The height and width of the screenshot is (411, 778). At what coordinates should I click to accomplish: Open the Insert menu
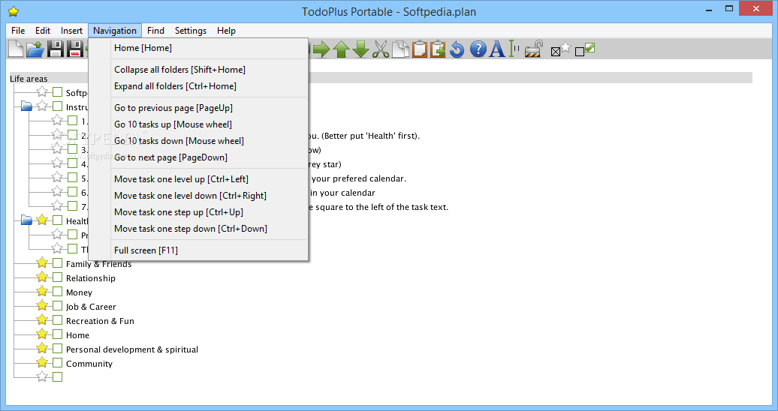click(x=71, y=30)
